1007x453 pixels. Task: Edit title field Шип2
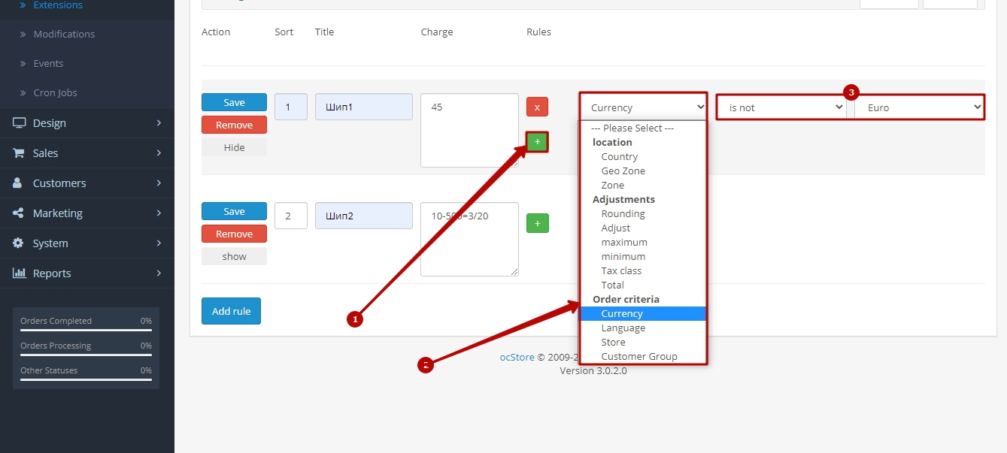coord(364,216)
